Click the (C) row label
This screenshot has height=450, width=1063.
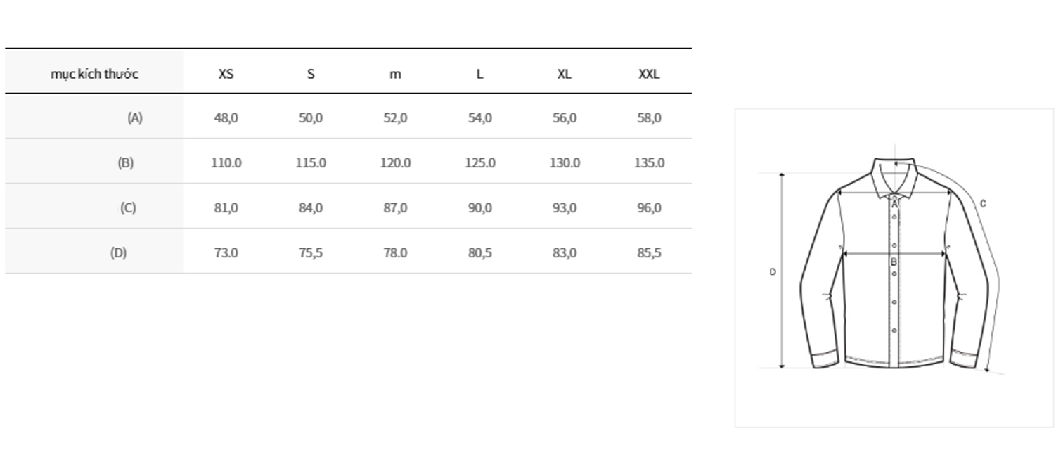128,207
